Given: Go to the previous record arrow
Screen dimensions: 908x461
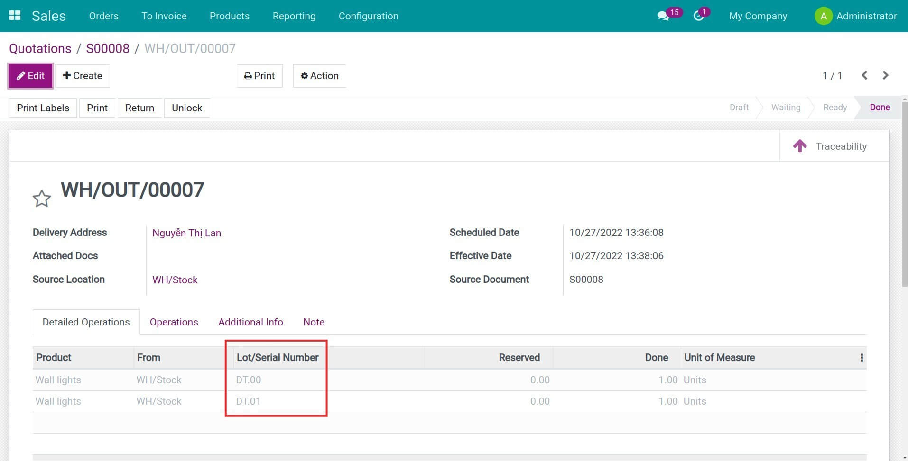Looking at the screenshot, I should tap(864, 75).
